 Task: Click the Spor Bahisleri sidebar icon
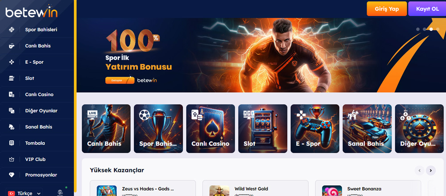coord(12,29)
